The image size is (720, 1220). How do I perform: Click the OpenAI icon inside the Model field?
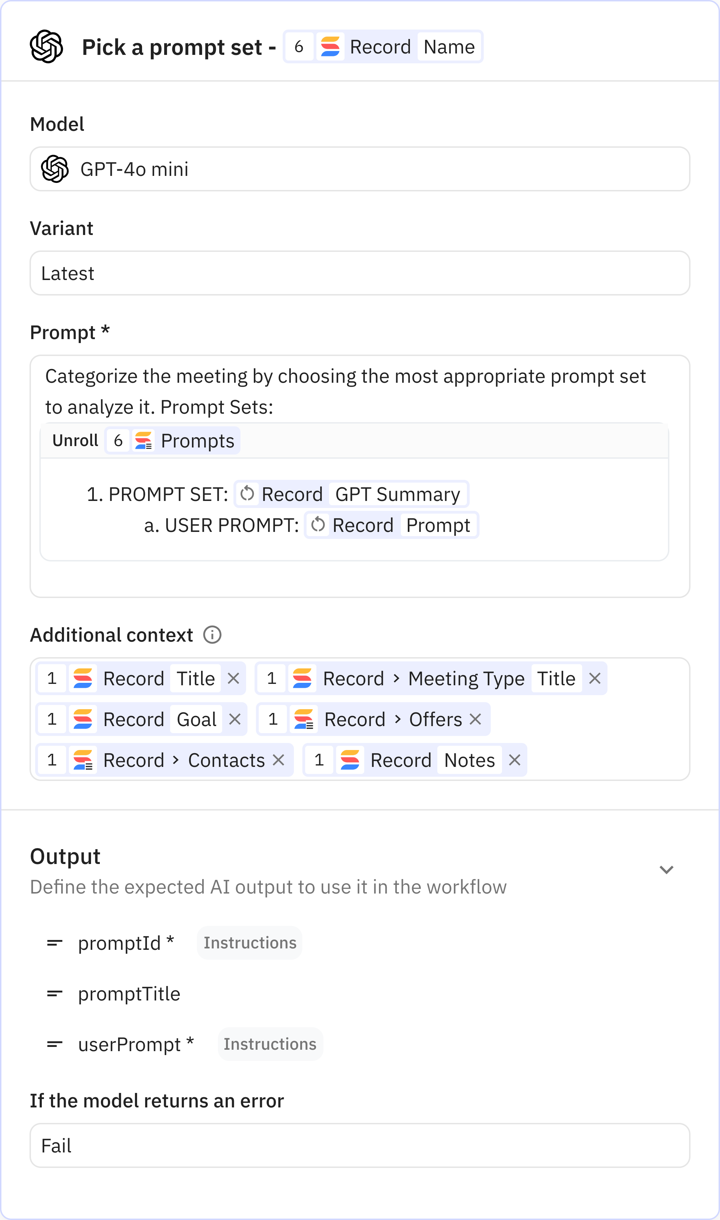[x=55, y=169]
